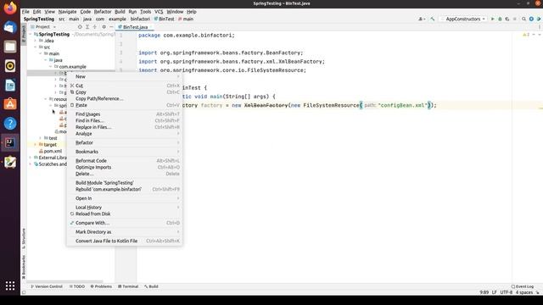Choose Optimize Imports in context menu

tap(125, 168)
